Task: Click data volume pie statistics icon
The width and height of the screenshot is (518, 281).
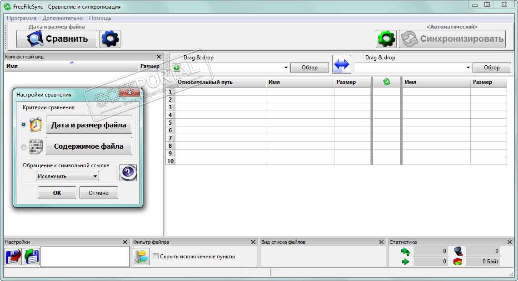Action: pos(458,262)
